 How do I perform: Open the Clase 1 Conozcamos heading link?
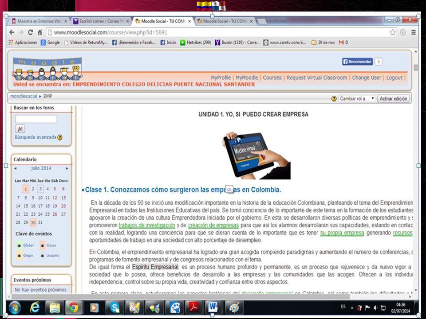[x=183, y=190]
